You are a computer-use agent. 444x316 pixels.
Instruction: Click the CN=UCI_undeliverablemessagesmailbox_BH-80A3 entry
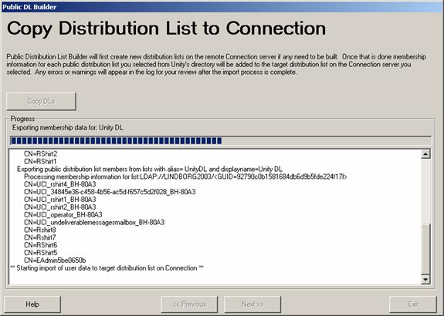point(94,223)
